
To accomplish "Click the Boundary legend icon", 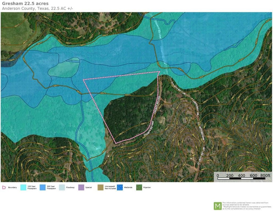I will point(4,188).
